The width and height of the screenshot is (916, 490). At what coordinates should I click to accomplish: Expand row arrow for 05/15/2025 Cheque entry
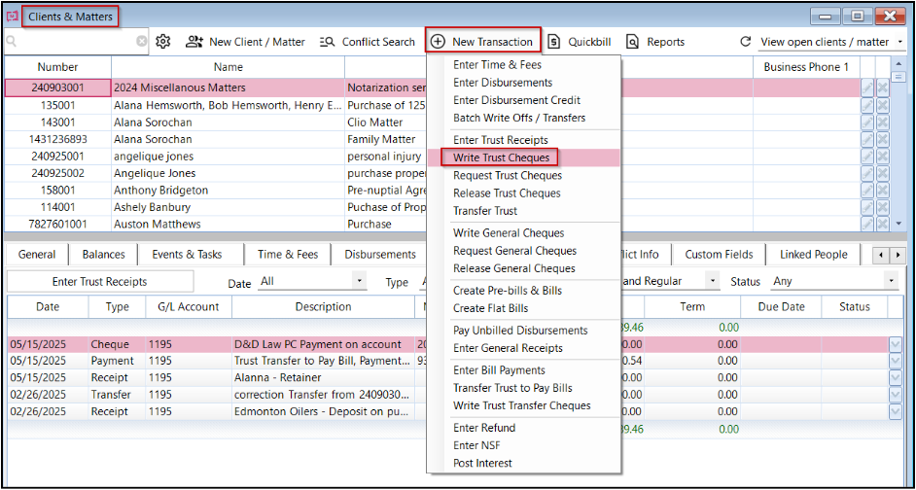(895, 344)
